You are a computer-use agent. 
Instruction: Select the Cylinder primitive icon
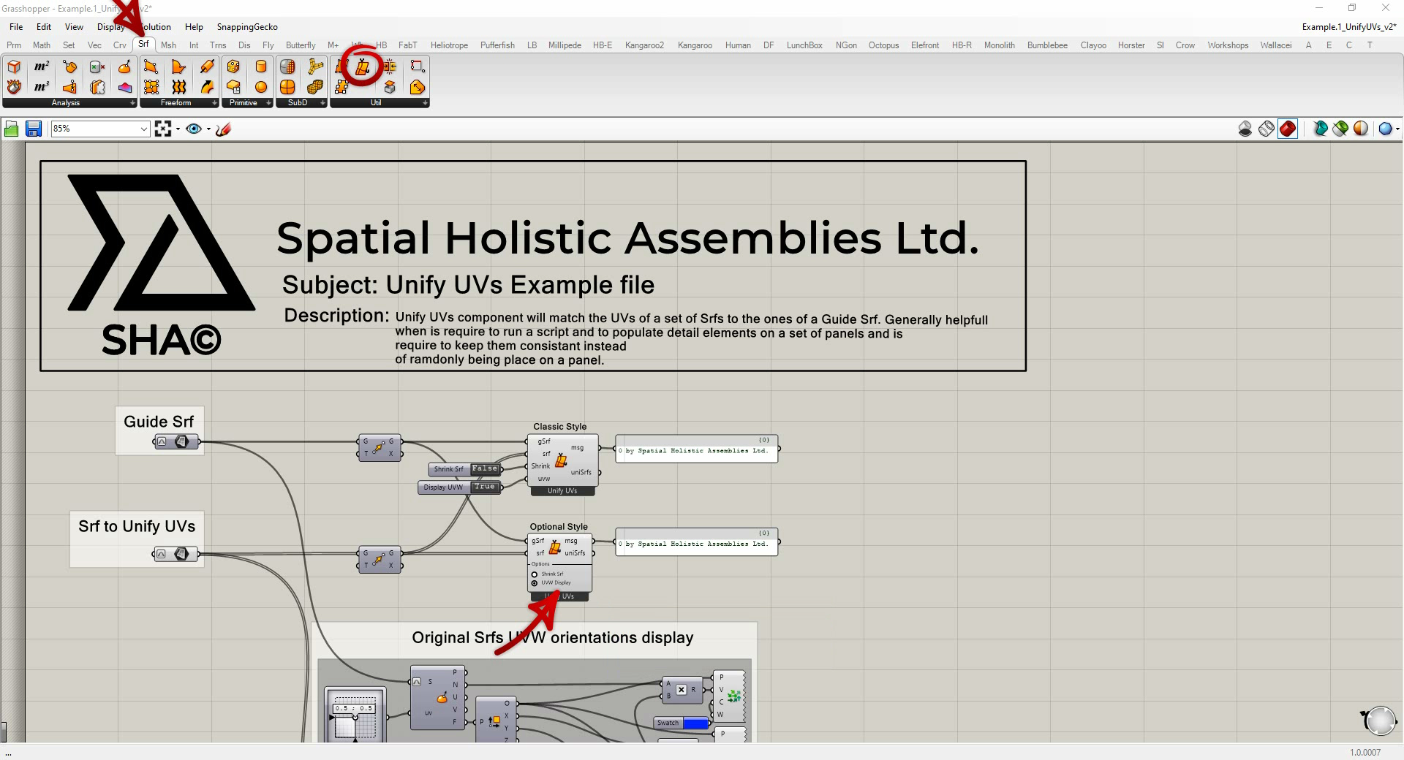tap(261, 67)
